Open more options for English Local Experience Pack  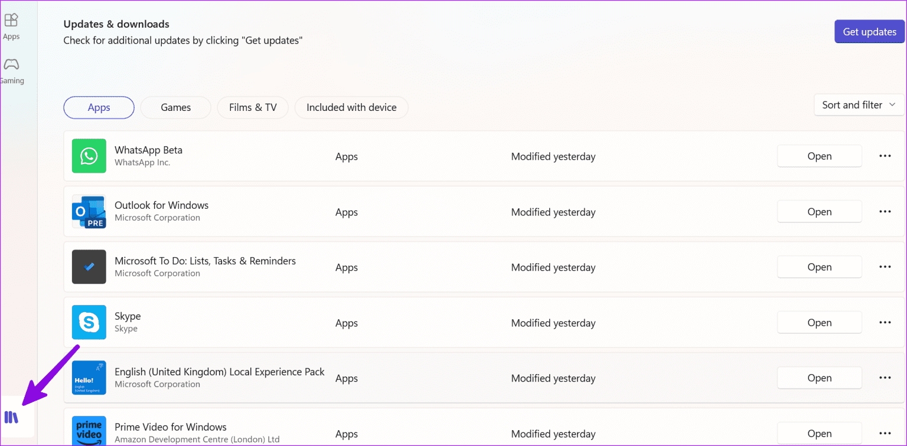[x=885, y=378]
